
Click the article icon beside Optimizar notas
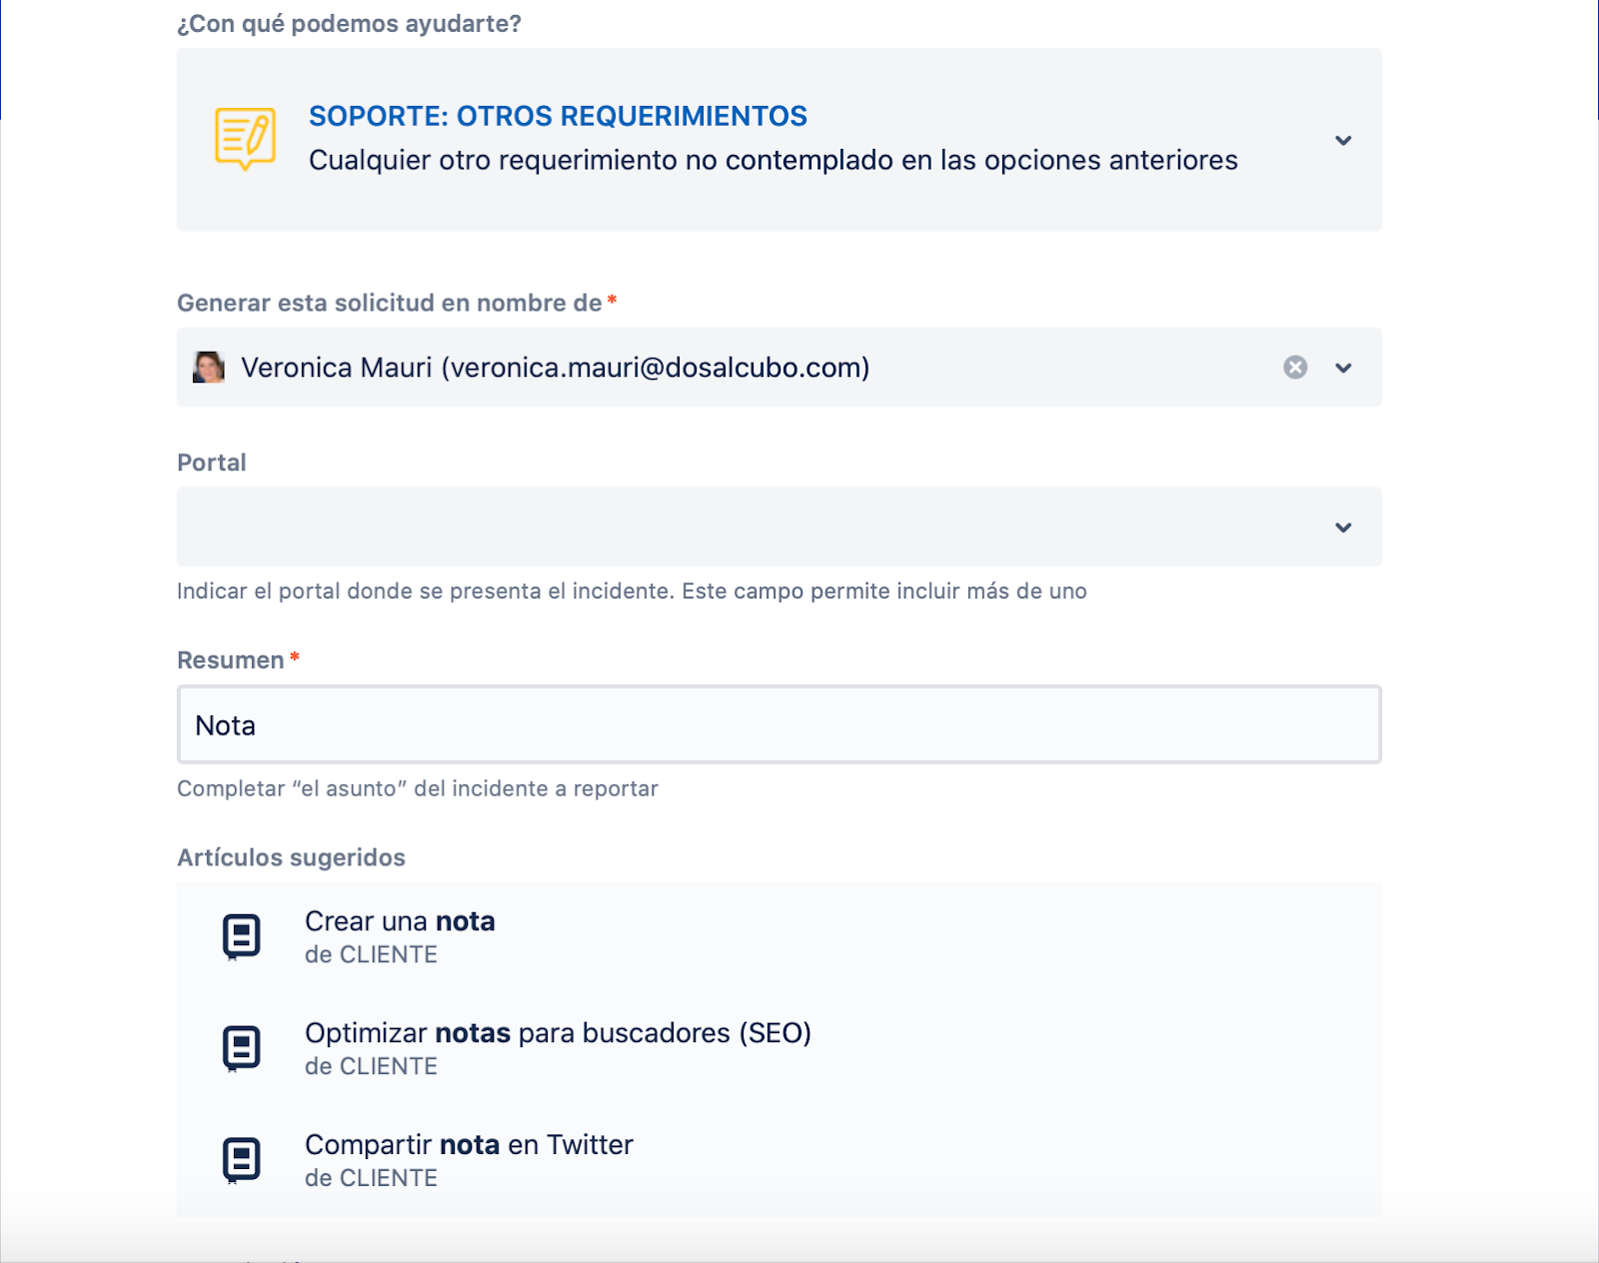point(241,1049)
